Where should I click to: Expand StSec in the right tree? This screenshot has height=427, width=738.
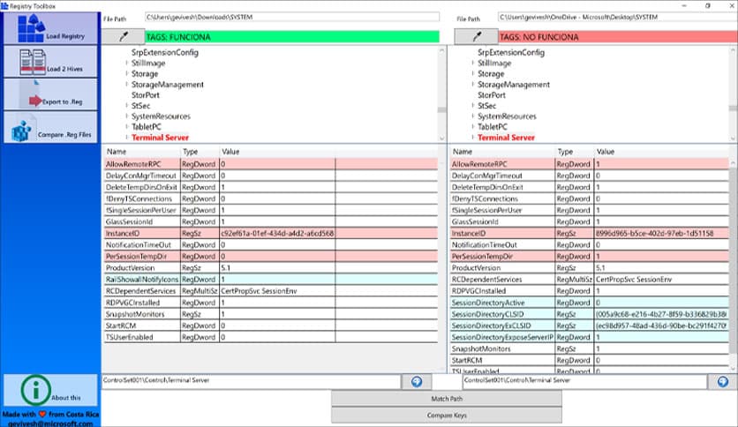472,105
